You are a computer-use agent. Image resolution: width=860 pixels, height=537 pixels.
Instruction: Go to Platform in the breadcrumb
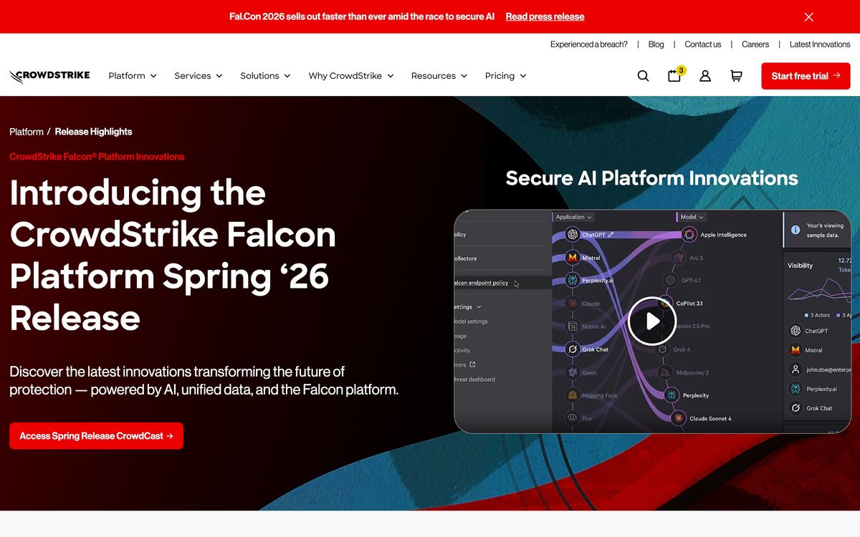coord(27,132)
